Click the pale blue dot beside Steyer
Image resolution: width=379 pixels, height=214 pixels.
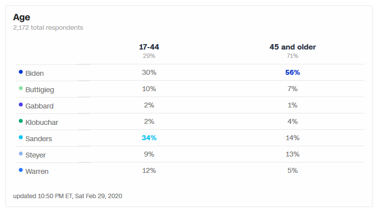click(21, 154)
